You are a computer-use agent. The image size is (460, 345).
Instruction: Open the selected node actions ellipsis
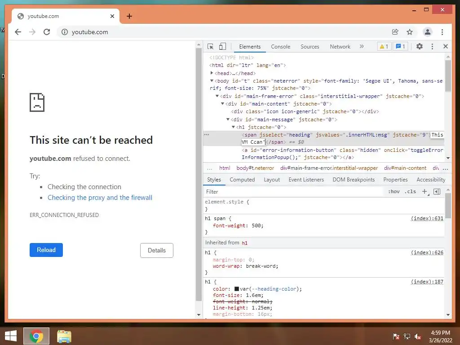coord(207,135)
